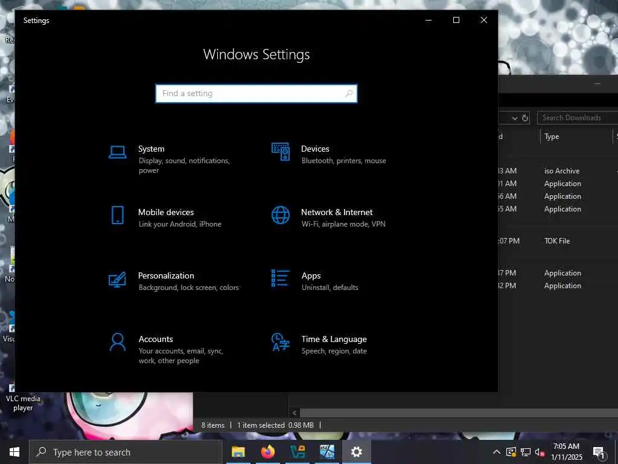This screenshot has height=464, width=618.
Task: Click 'Uninstall, defaults' description
Action: point(330,288)
